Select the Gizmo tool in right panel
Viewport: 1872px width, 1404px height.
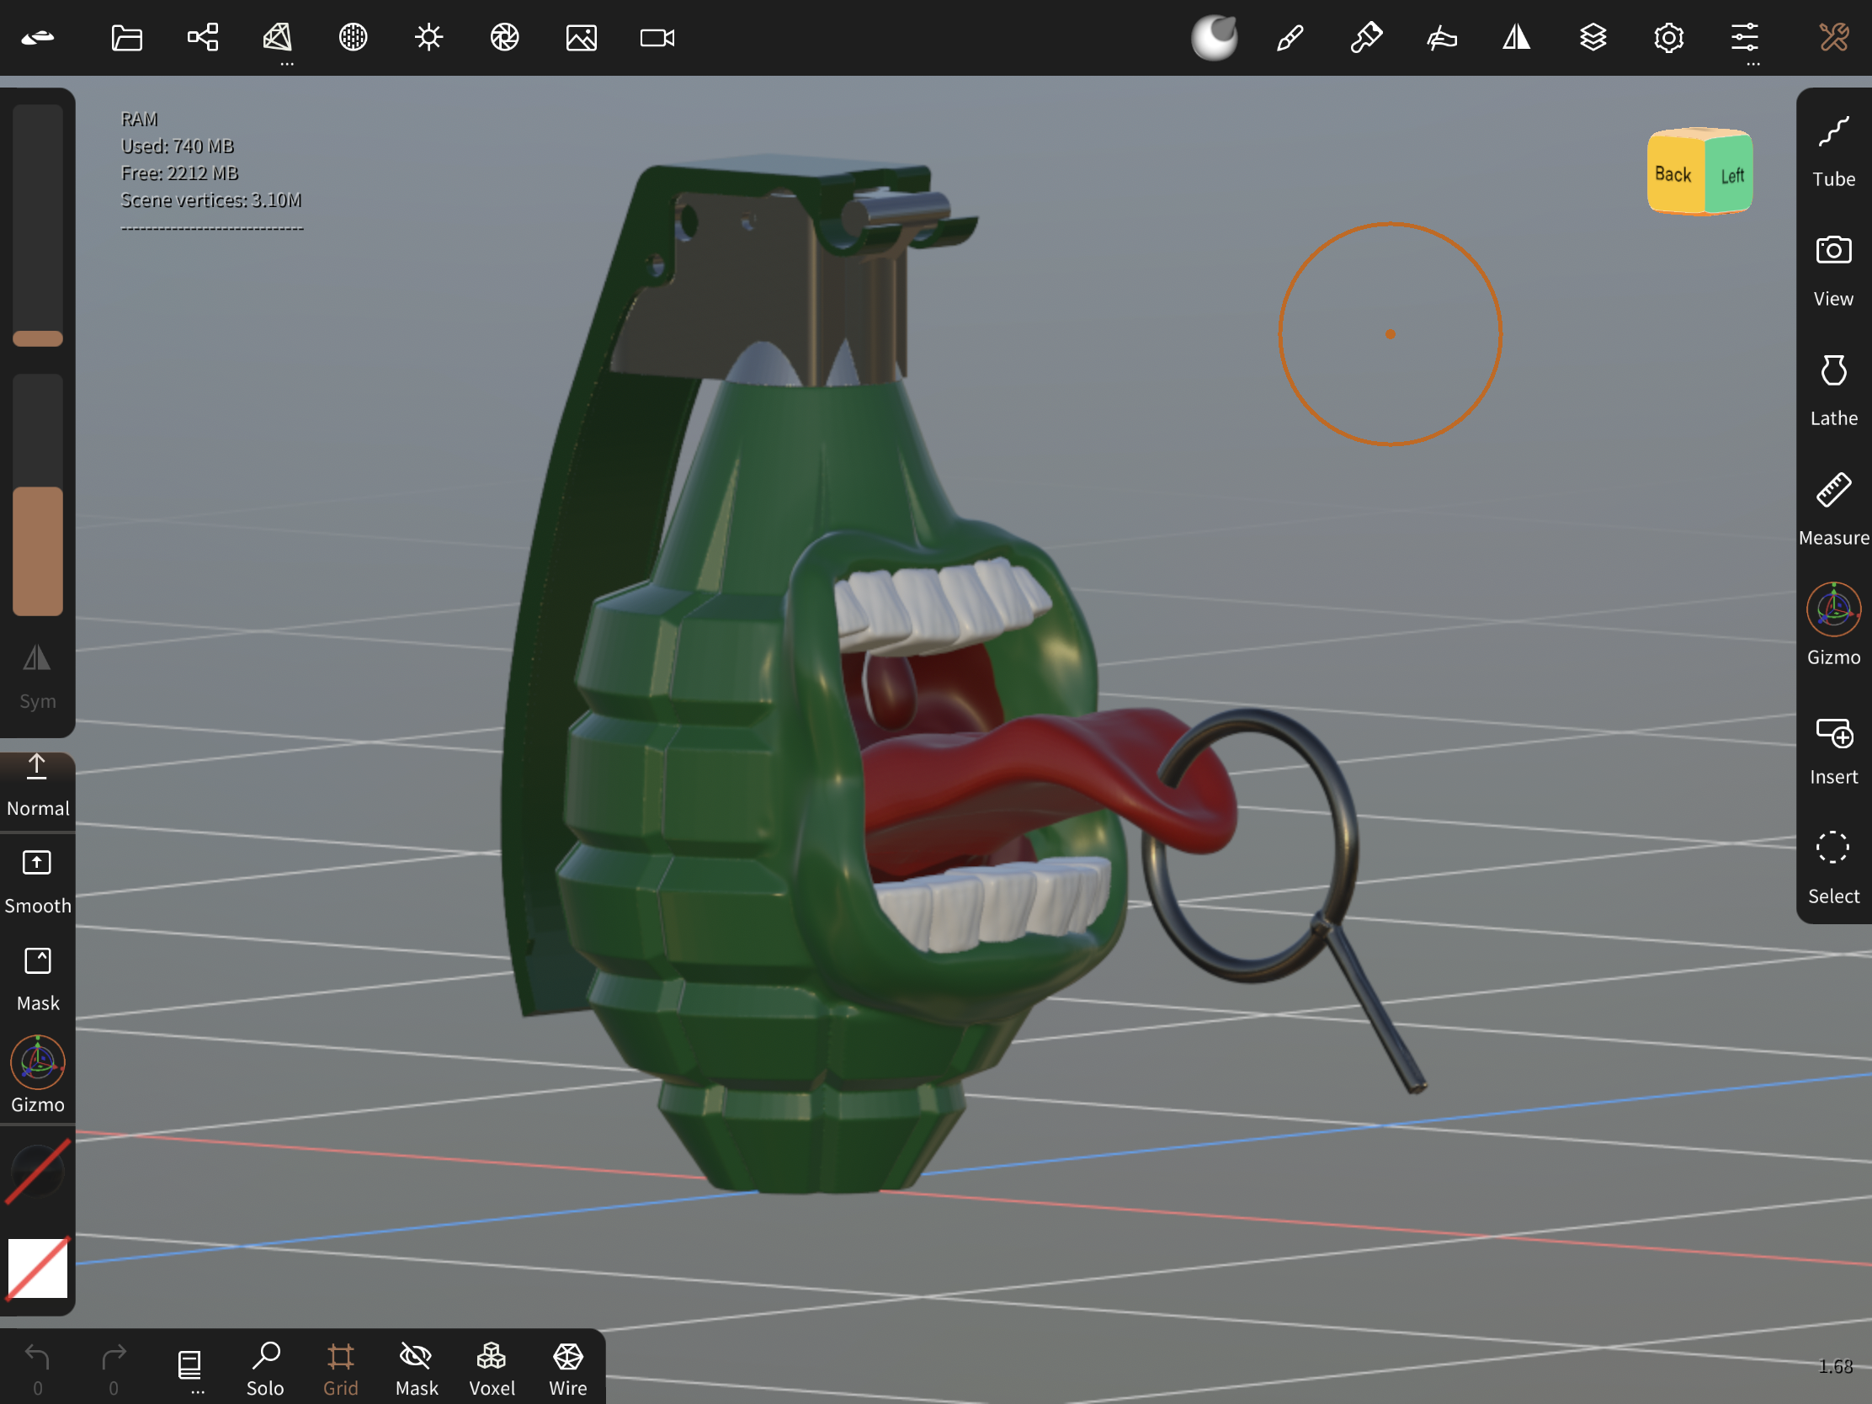pyautogui.click(x=1833, y=625)
